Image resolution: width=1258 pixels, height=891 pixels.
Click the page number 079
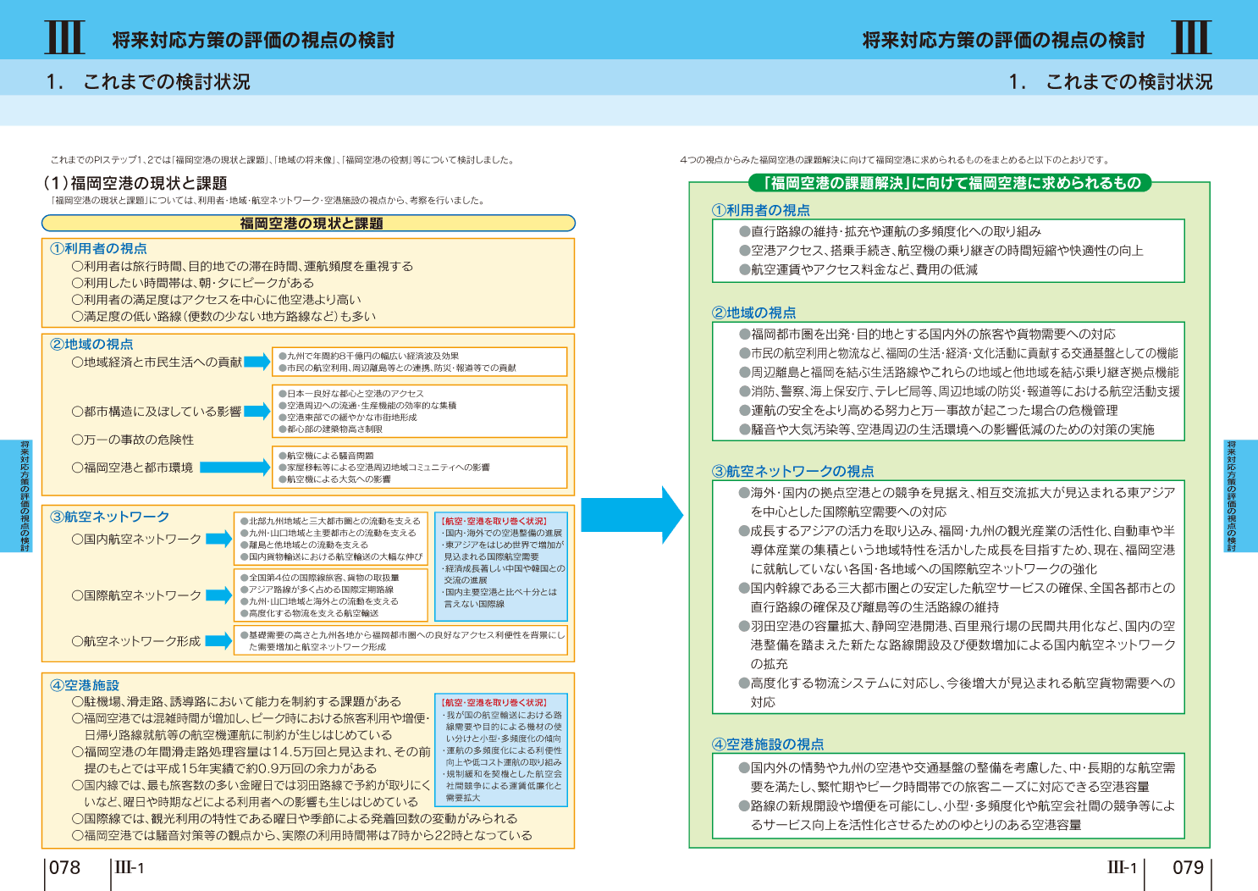pos(1188,868)
